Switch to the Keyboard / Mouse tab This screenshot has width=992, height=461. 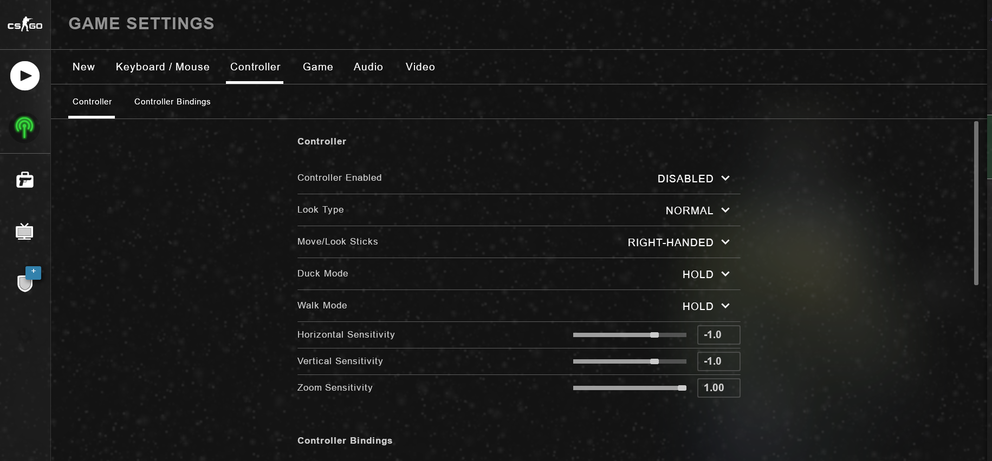(x=163, y=67)
